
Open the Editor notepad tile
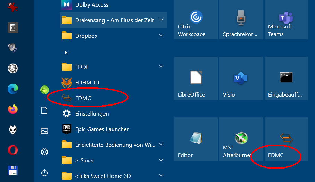196,139
